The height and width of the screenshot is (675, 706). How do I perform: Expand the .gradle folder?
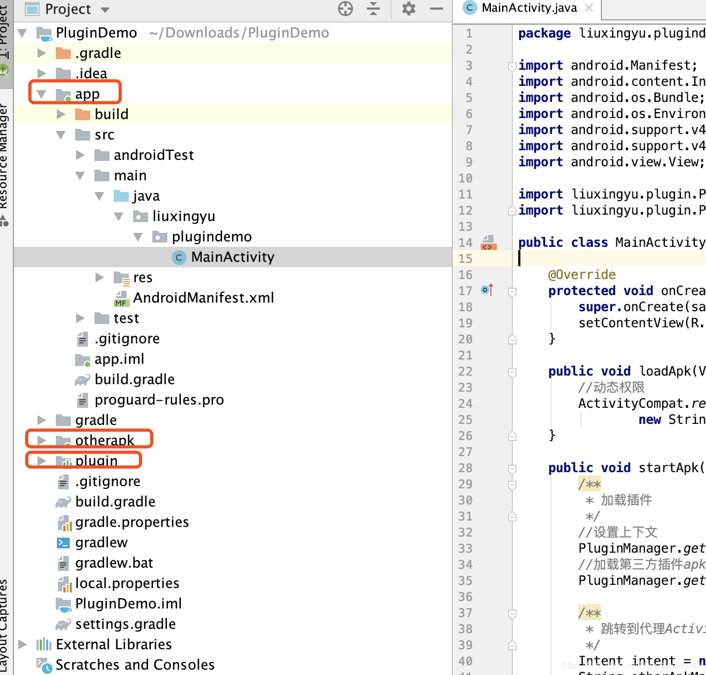(42, 53)
